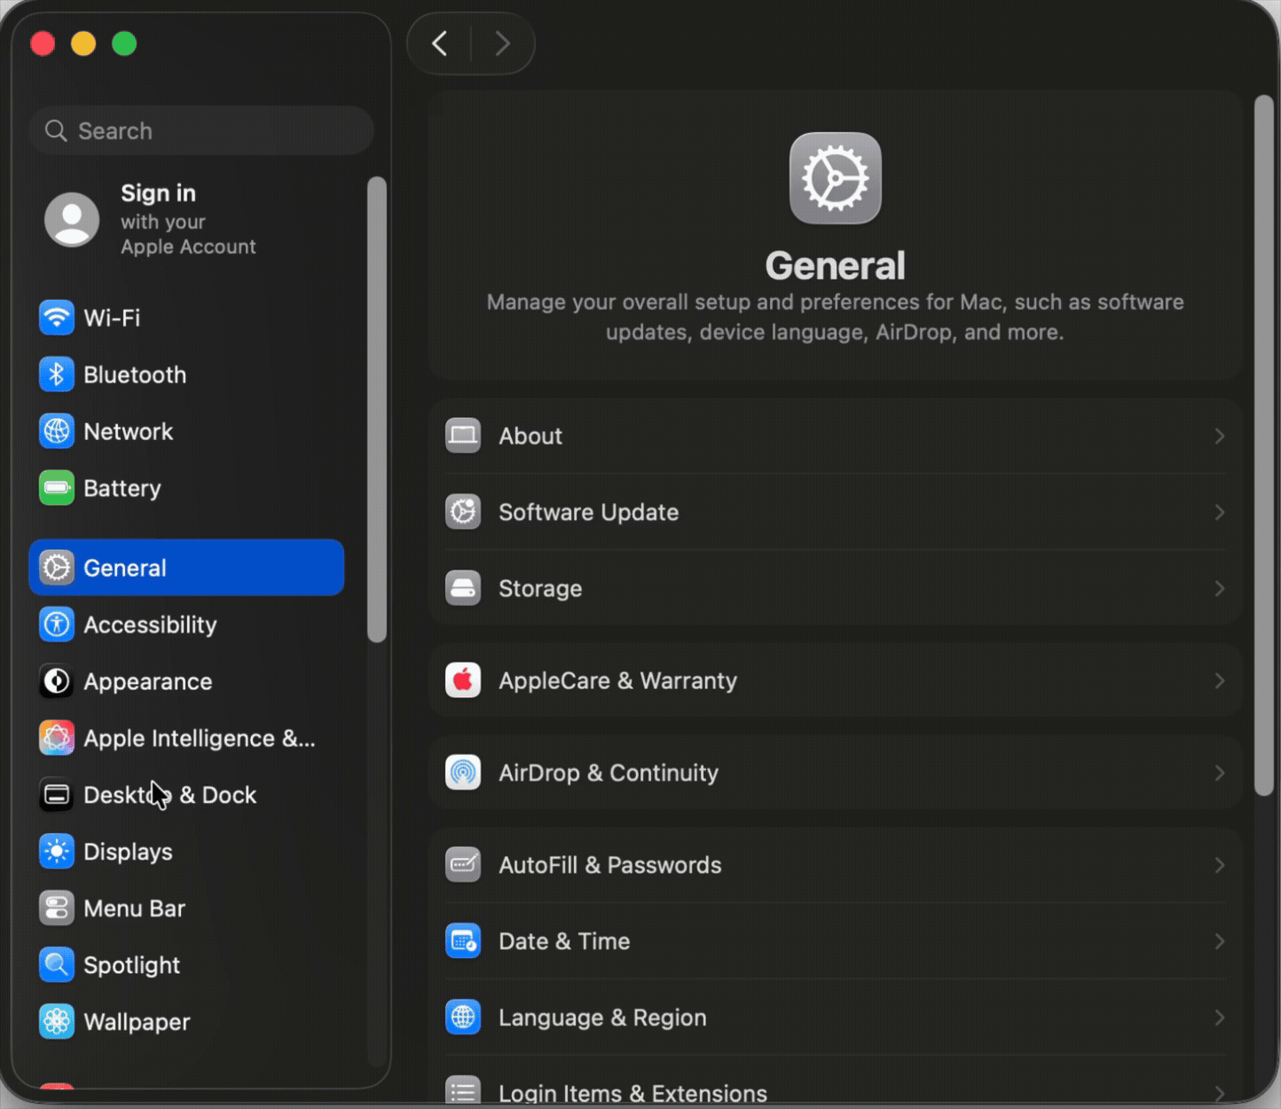Select the Network label in the sidebar
This screenshot has width=1281, height=1109.
(129, 431)
